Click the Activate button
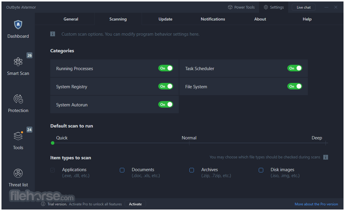Image resolution: width=345 pixels, height=211 pixels. tap(135, 204)
